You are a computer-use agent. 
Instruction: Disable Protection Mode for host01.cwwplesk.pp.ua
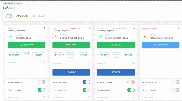86,82
